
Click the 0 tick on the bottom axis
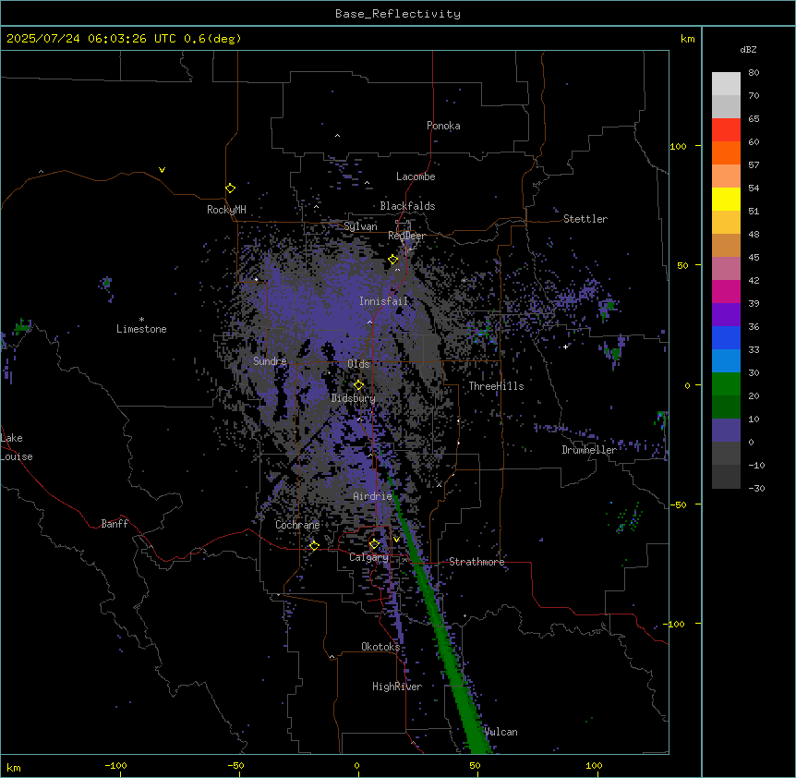[356, 765]
